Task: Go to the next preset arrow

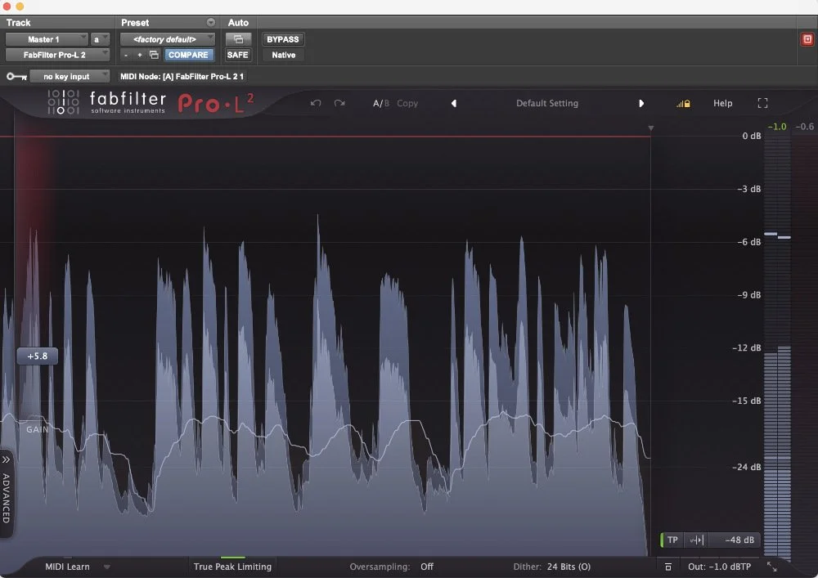Action: (x=641, y=103)
